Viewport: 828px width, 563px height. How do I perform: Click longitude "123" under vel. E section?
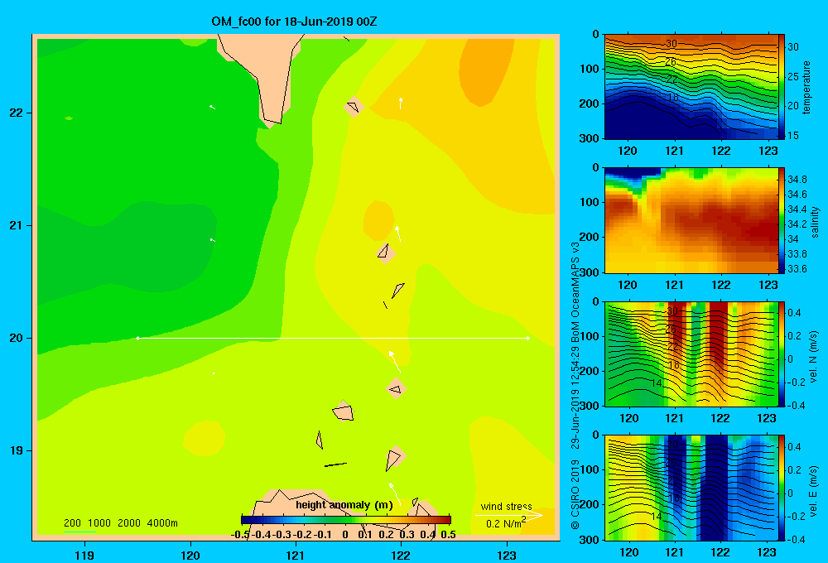pos(767,552)
